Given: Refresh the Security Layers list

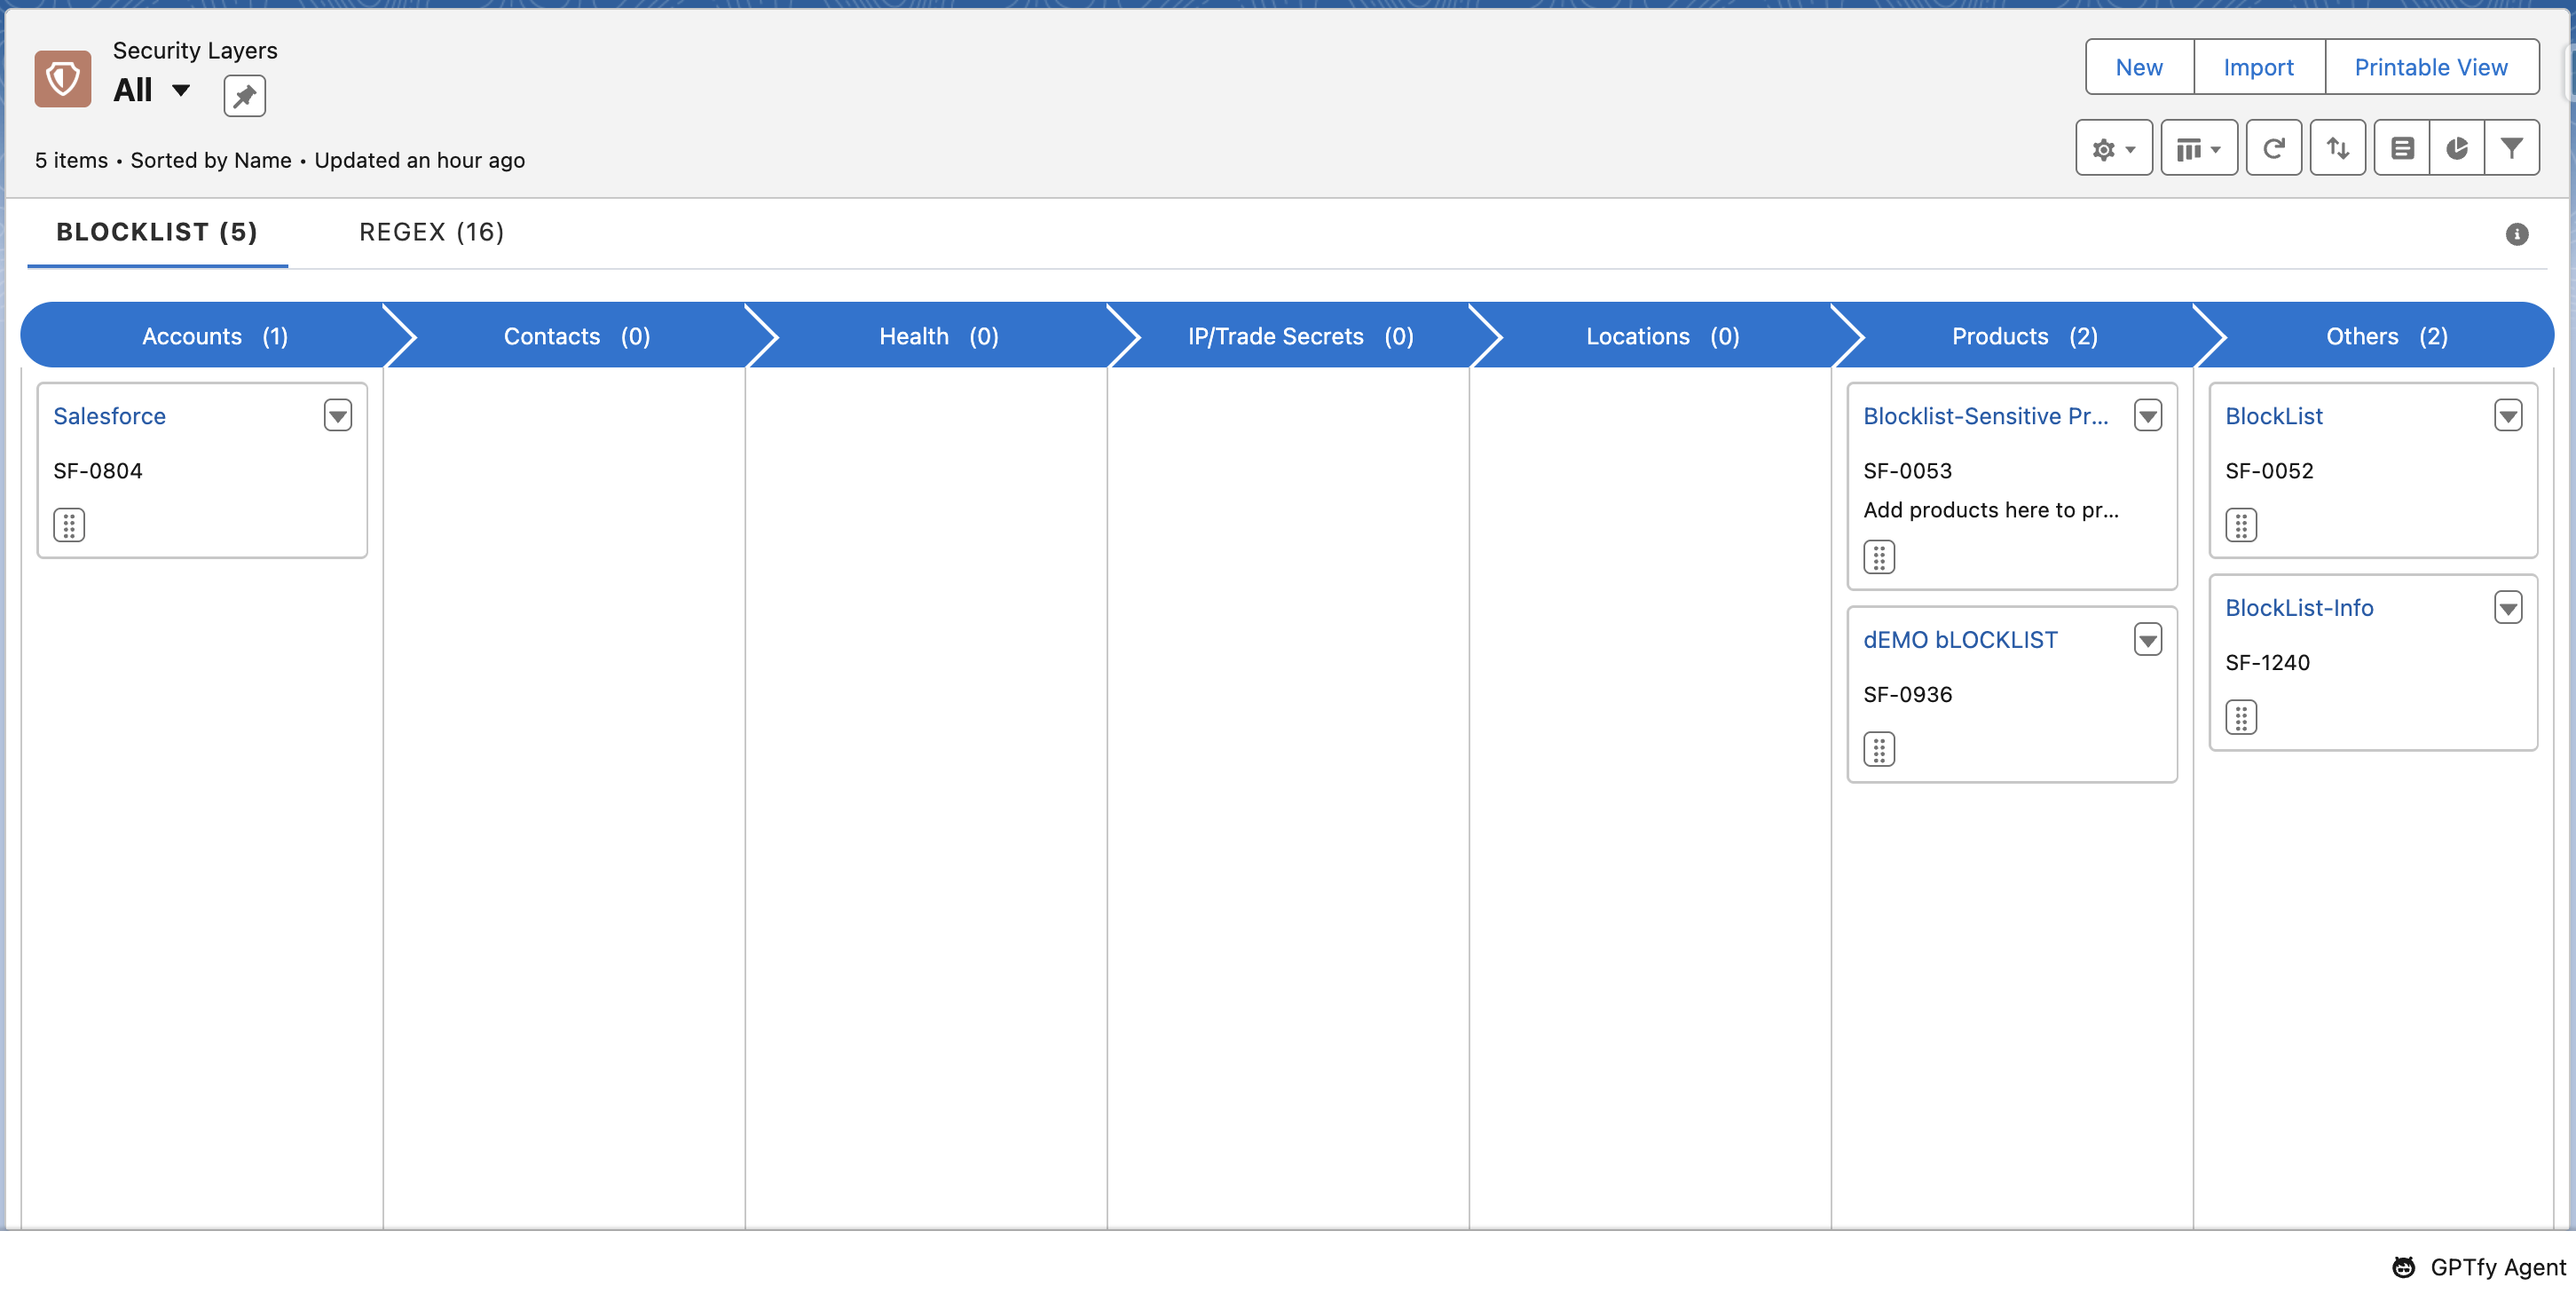Looking at the screenshot, I should pos(2273,148).
